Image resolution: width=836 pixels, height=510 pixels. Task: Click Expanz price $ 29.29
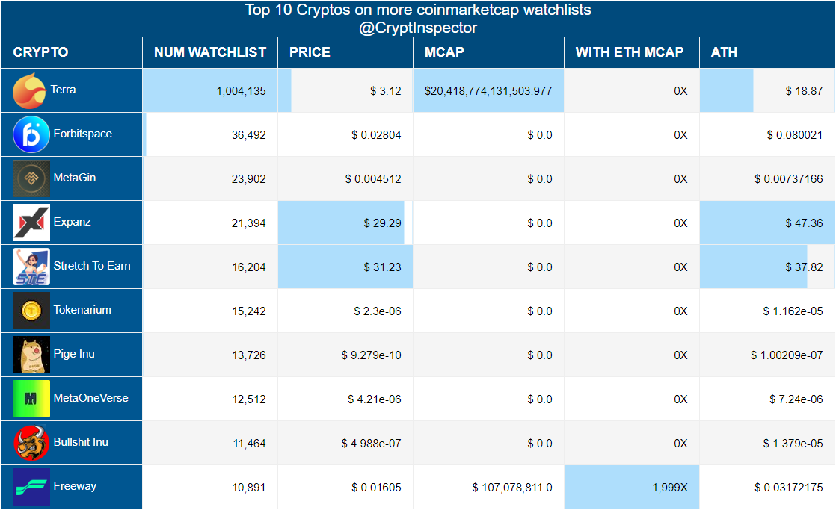(x=382, y=223)
